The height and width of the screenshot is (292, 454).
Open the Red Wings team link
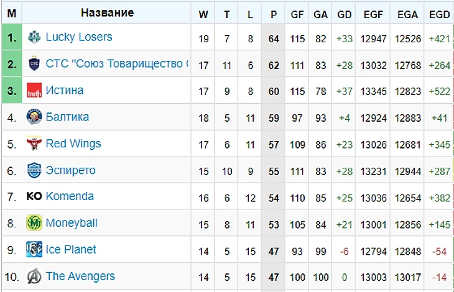point(73,144)
